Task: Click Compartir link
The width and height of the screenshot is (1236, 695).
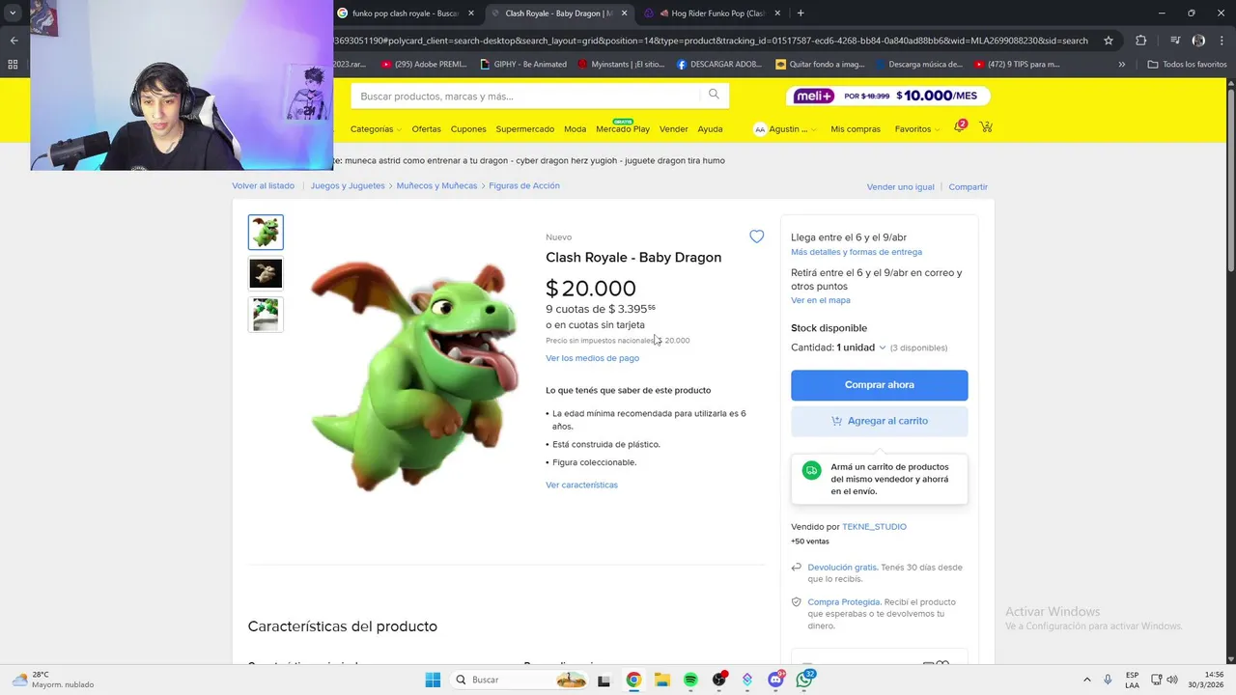Action: point(969,187)
